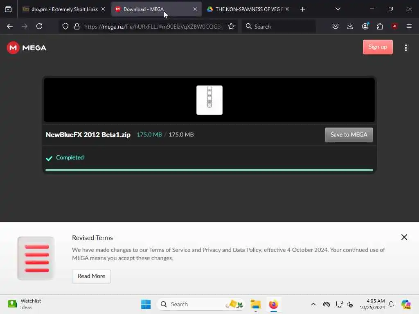Click the Sign up button
The image size is (419, 314).
[378, 47]
